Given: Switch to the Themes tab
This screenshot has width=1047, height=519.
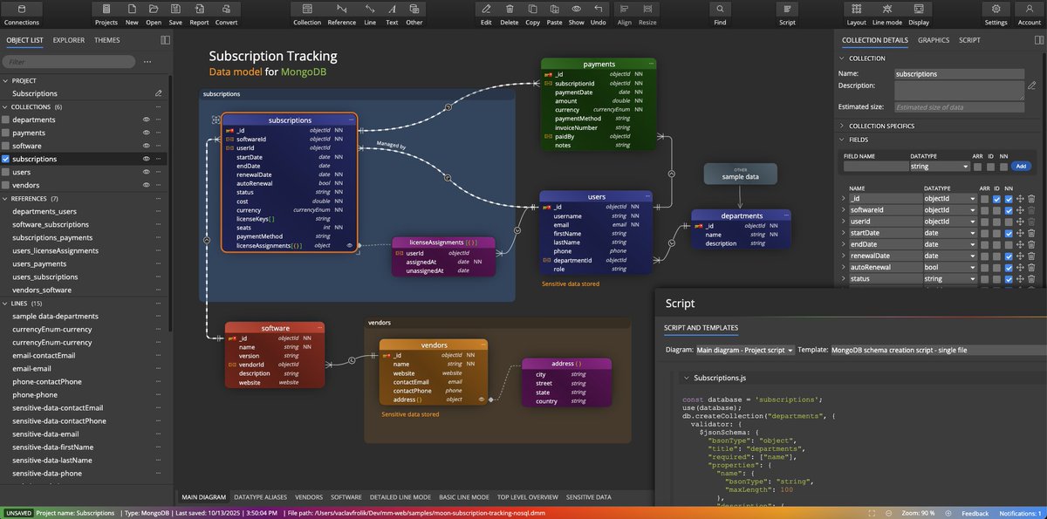Looking at the screenshot, I should pyautogui.click(x=107, y=40).
